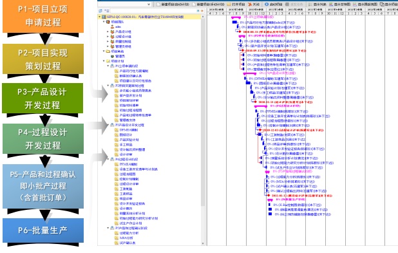This screenshot has height=253, width=398.
Task: Switch to 显示跟踪视图 view
Action: coord(365,5)
